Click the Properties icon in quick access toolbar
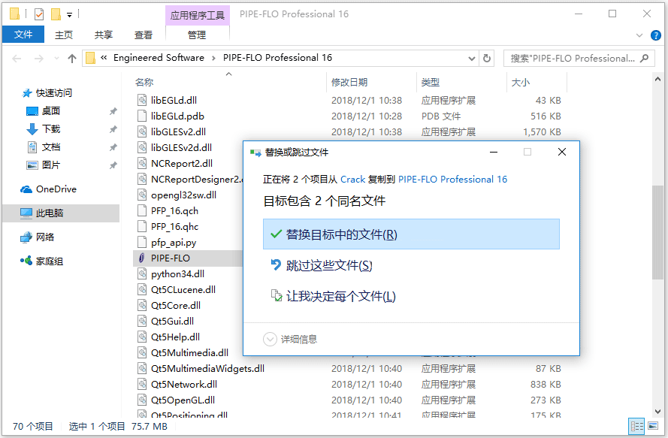Screen dimensions: 668x438 39,14
